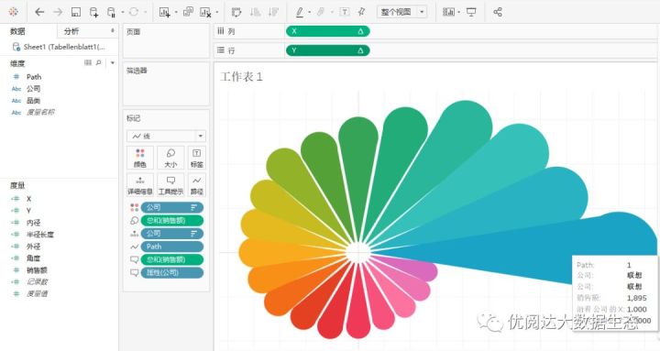Open the highlight dropdown arrow
The height and width of the screenshot is (351, 660).
pos(310,12)
